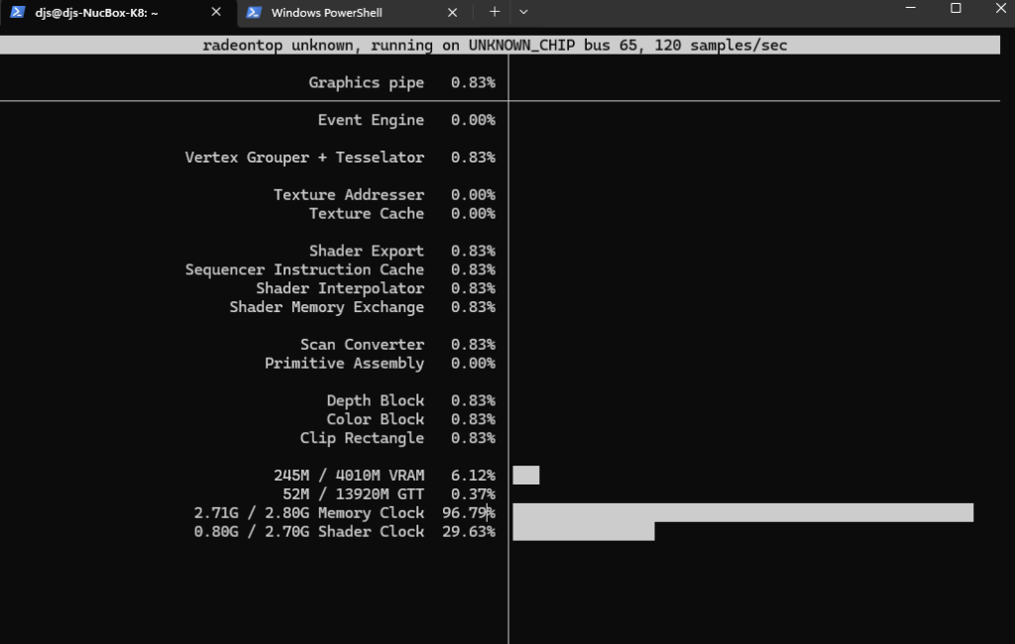This screenshot has width=1015, height=644.
Task: Click the Shader Clock usage bar
Action: point(583,531)
